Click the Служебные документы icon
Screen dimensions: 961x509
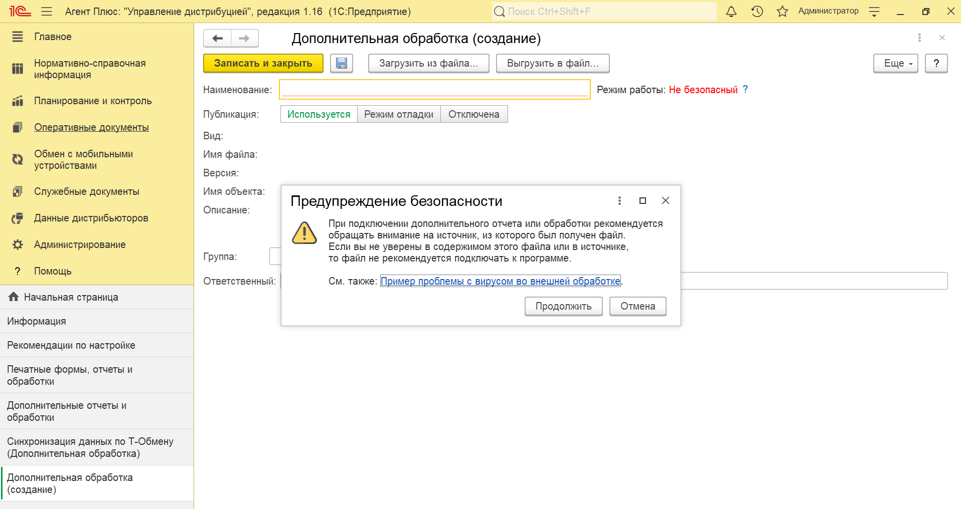pos(18,191)
